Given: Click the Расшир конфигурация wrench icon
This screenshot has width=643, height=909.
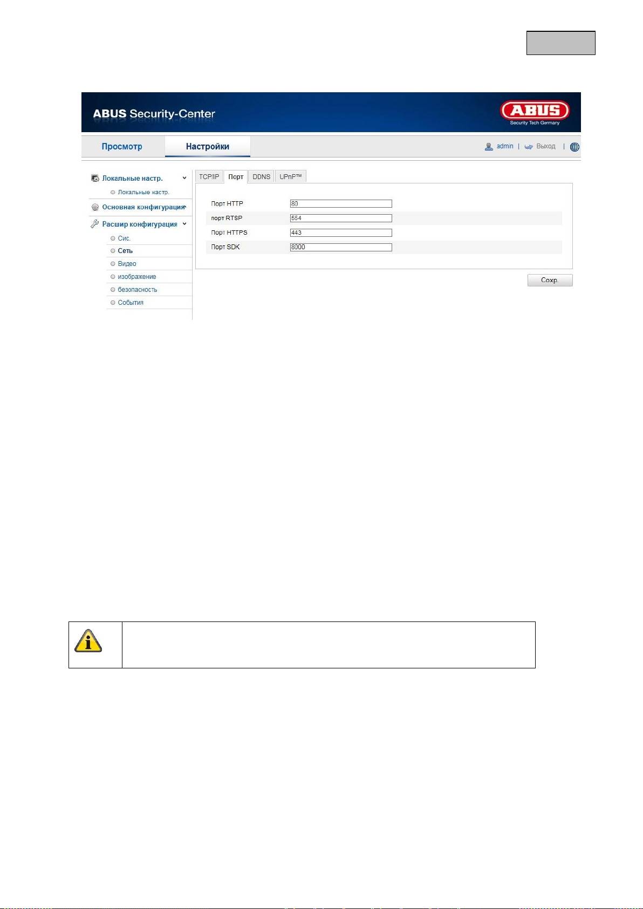Looking at the screenshot, I should (x=95, y=224).
